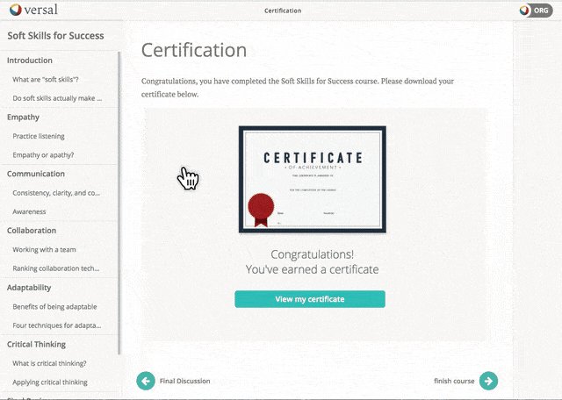Open lesson What are "soft skills"?

point(46,80)
